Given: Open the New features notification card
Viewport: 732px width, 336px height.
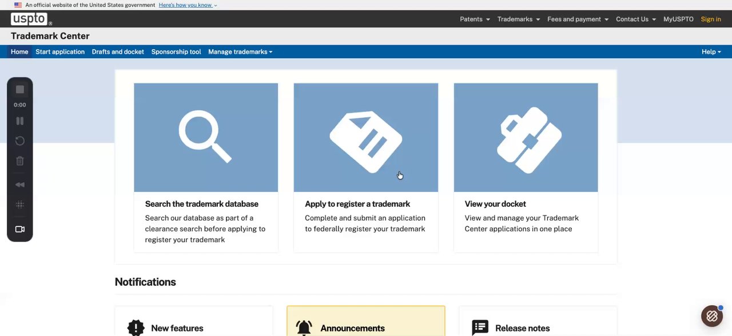Looking at the screenshot, I should [x=194, y=321].
